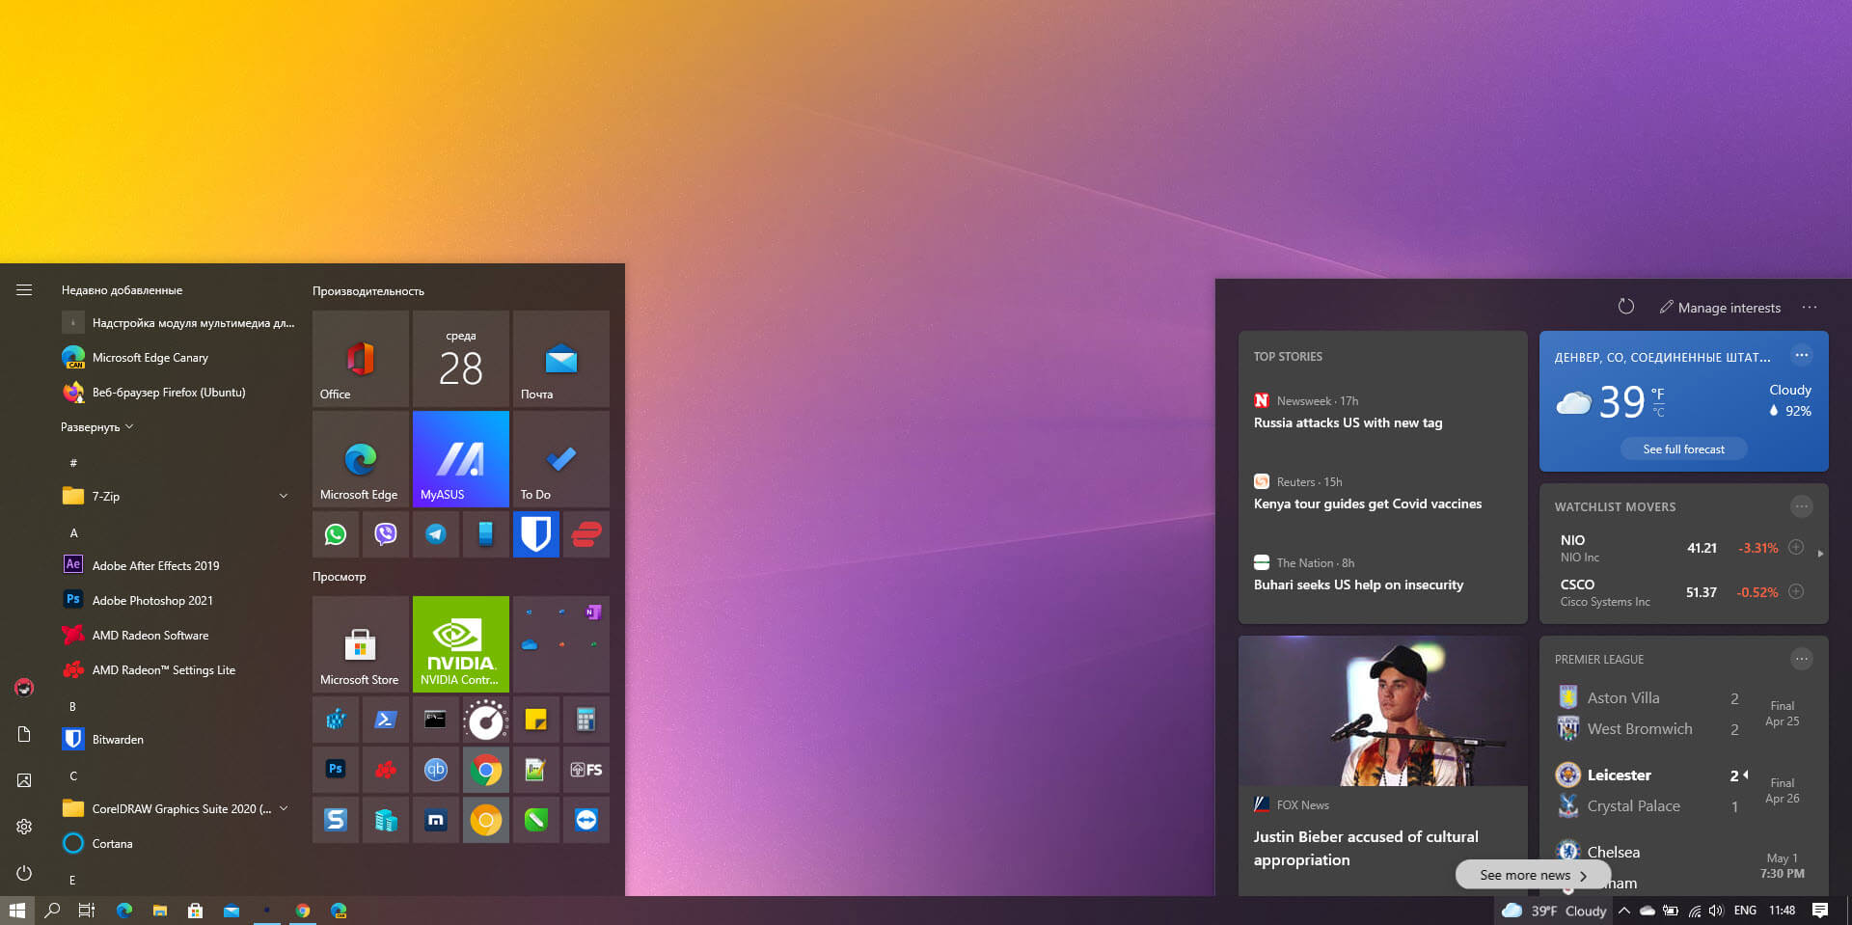Open the MyASUS tile
Image resolution: width=1852 pixels, height=925 pixels.
(x=461, y=459)
